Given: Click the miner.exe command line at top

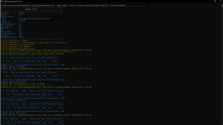Looking at the screenshot, I should click(60, 5).
